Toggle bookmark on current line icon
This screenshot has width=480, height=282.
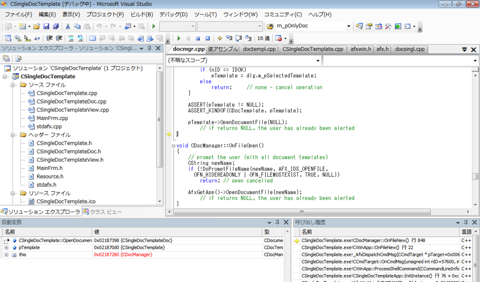(x=92, y=38)
